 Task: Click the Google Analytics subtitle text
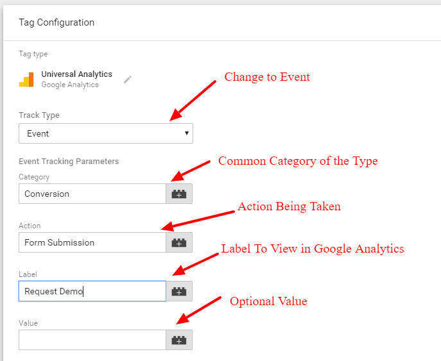pos(70,85)
